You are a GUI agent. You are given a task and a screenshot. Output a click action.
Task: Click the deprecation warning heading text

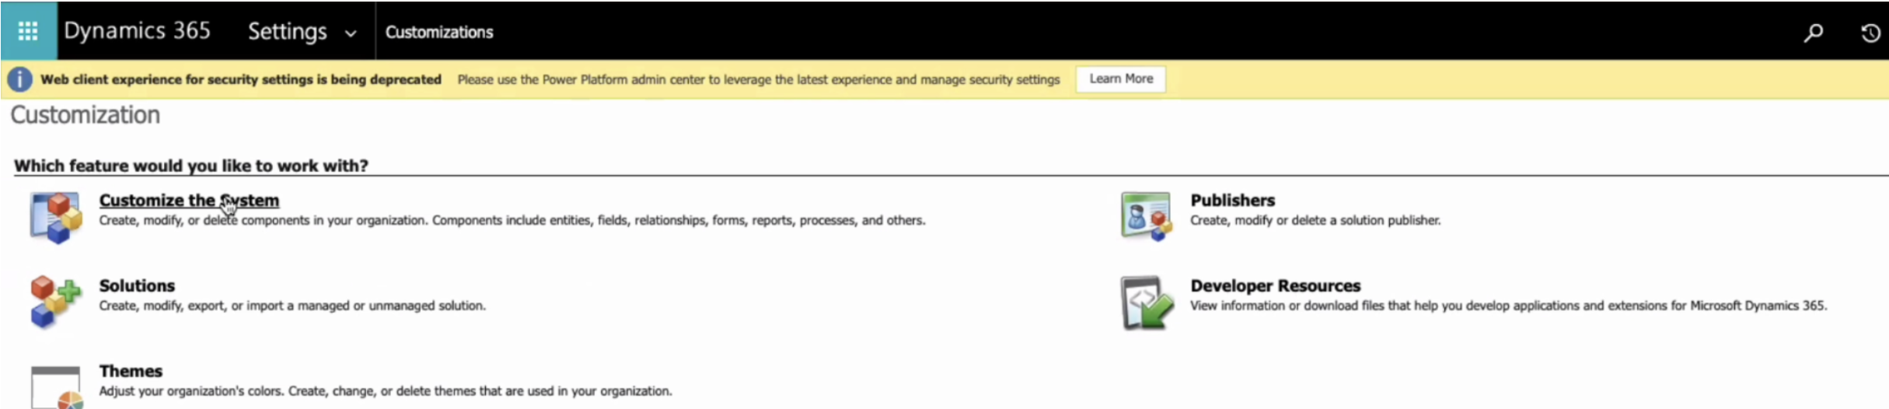241,79
